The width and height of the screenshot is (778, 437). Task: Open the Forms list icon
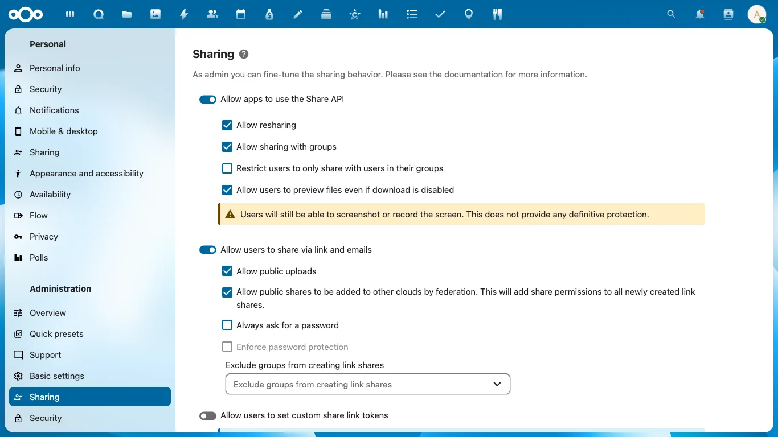(412, 14)
